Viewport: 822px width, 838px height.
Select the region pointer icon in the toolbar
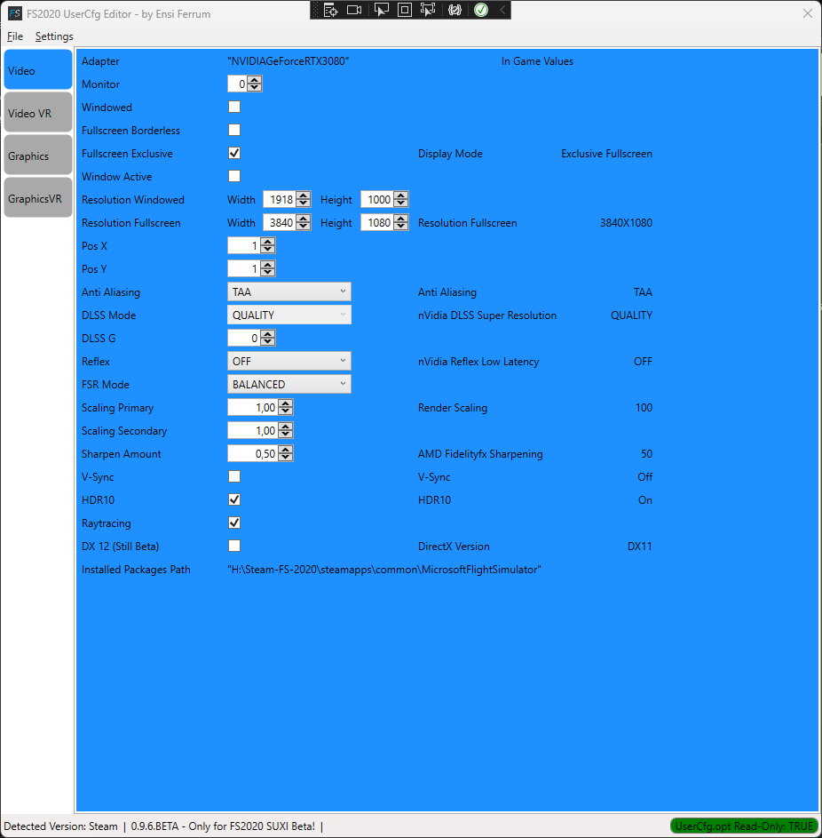coord(427,10)
